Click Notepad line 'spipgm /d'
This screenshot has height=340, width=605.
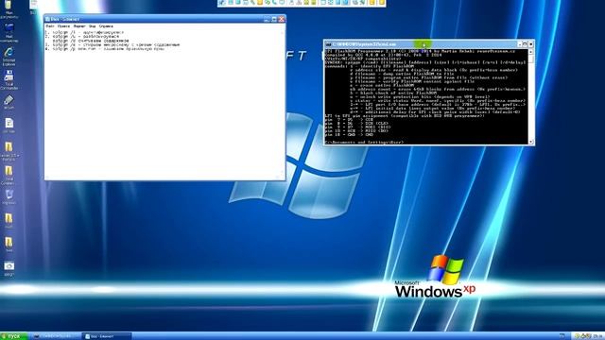click(x=91, y=41)
